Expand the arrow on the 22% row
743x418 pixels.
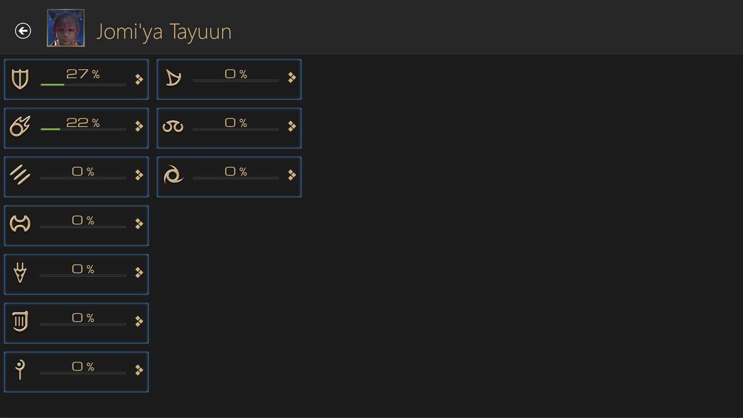pyautogui.click(x=139, y=126)
